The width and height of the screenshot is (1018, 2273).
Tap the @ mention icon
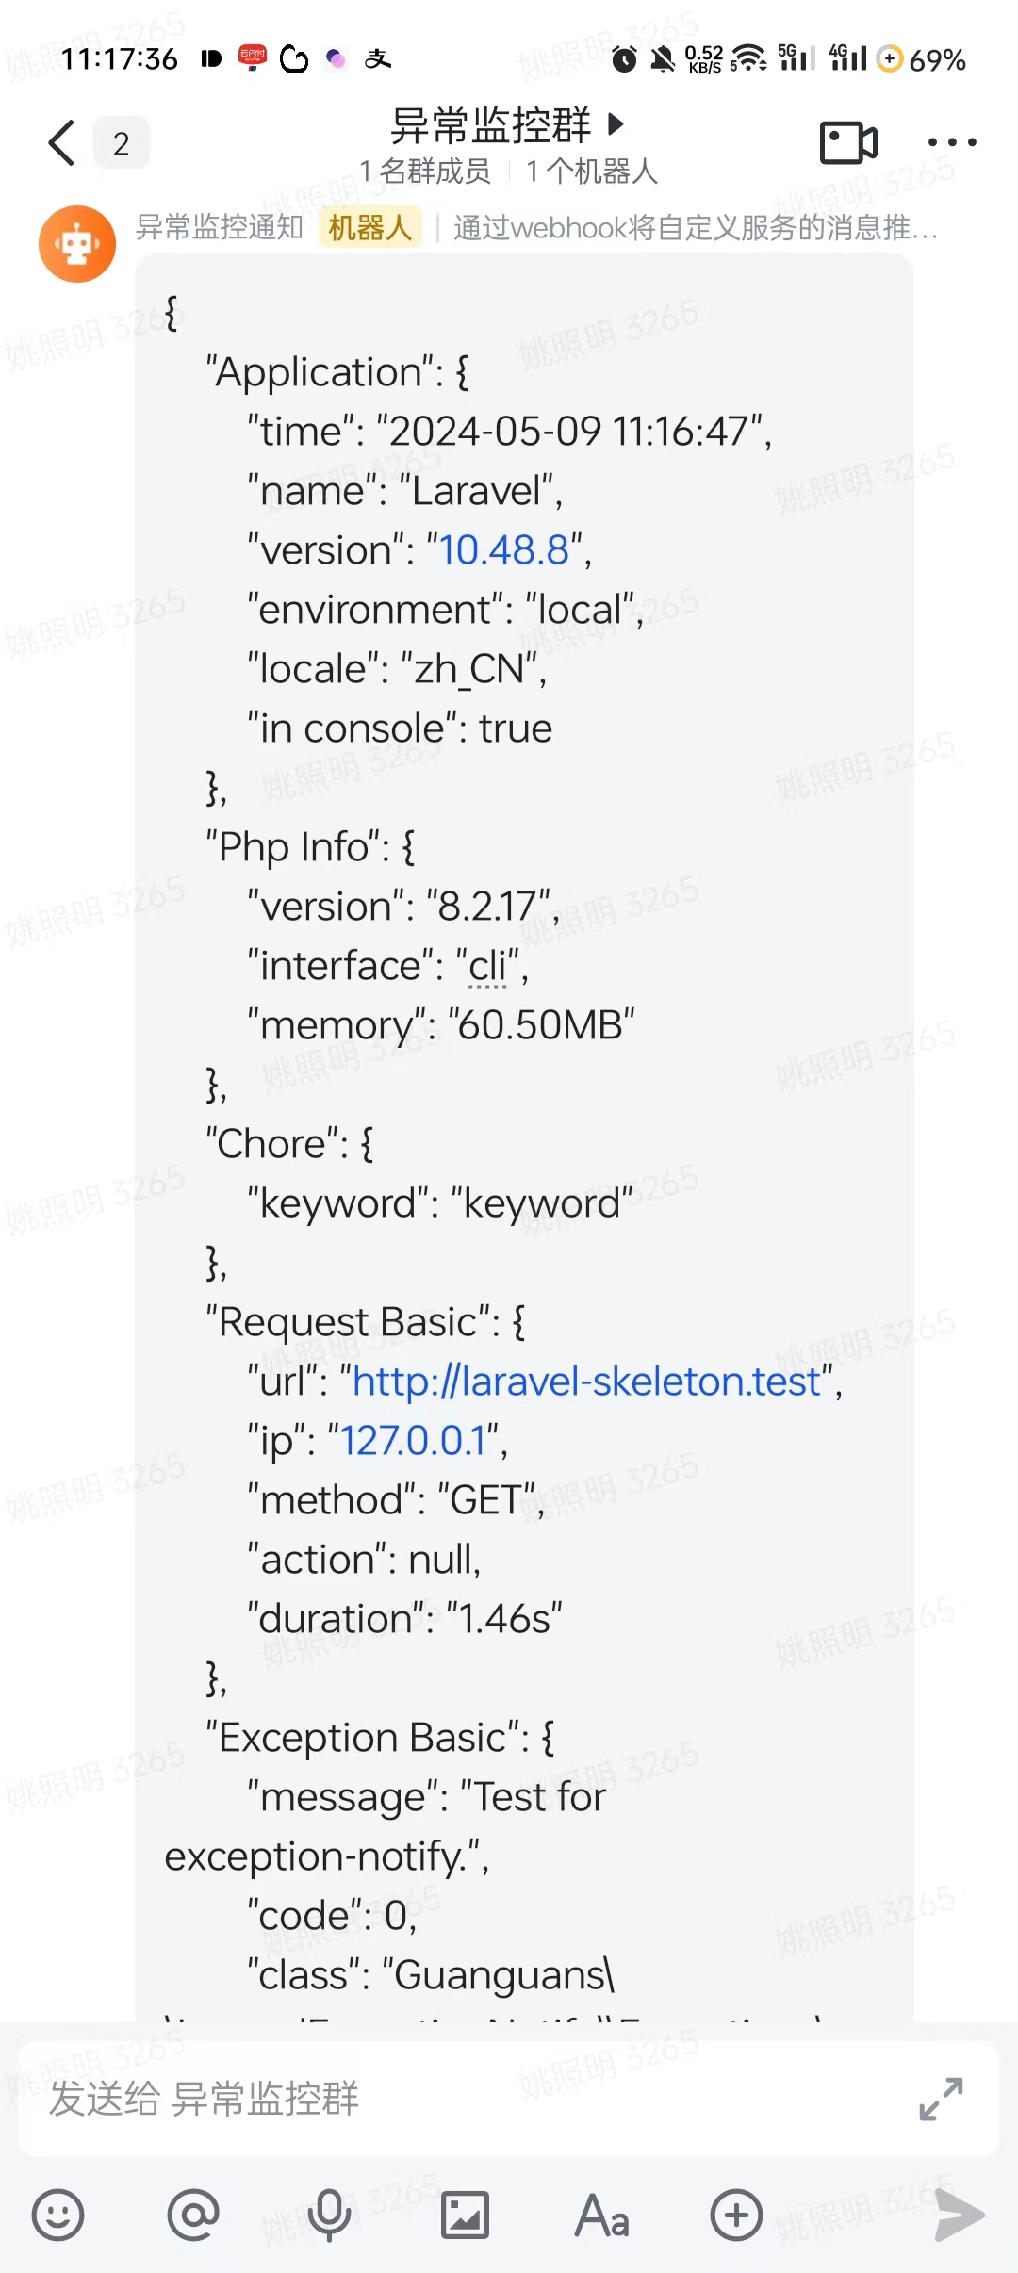(193, 2215)
